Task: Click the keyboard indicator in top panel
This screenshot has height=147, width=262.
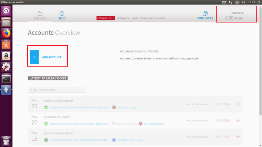Action: tap(224, 2)
